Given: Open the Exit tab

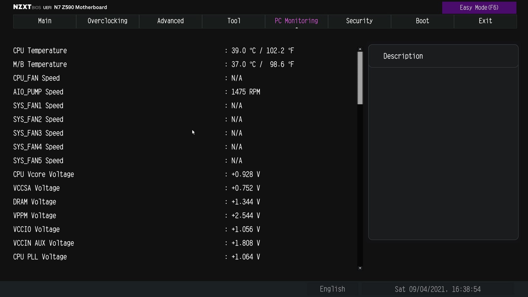Looking at the screenshot, I should (485, 21).
